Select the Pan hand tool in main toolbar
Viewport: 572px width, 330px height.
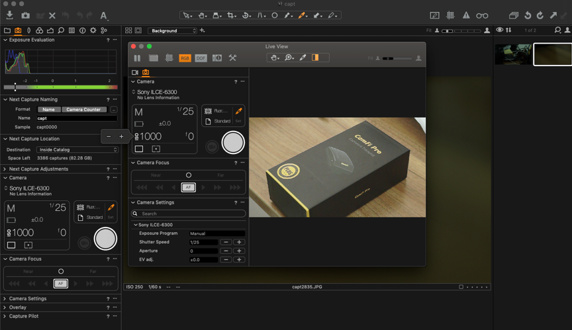(203, 15)
